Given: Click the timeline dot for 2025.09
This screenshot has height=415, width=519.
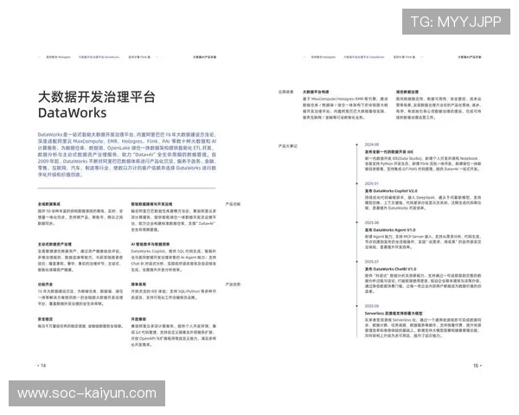Looking at the screenshot, I should pos(356,306).
